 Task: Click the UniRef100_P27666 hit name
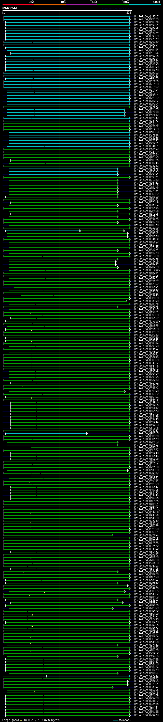(x=146, y=135)
